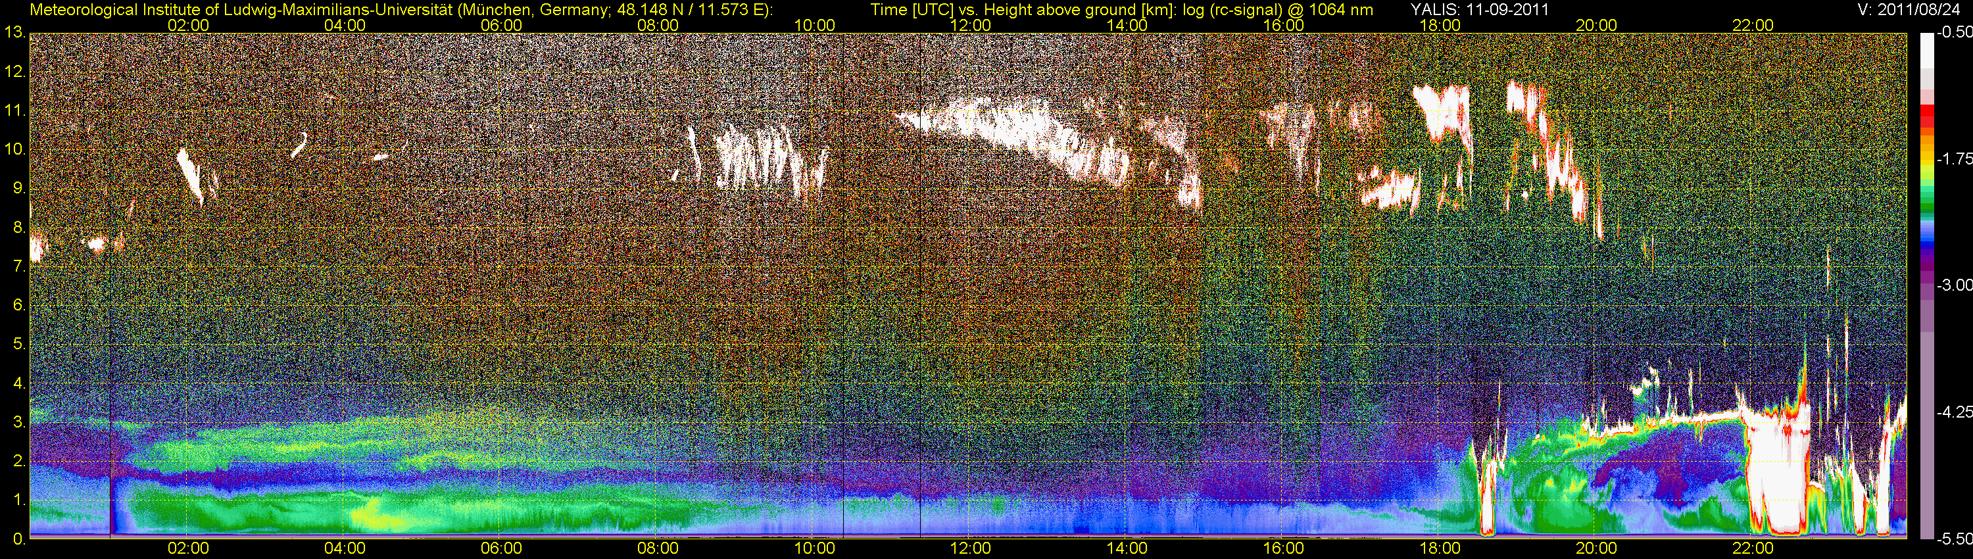The image size is (1973, 559).
Task: Select the 10. height axis label
Action: coord(14,150)
